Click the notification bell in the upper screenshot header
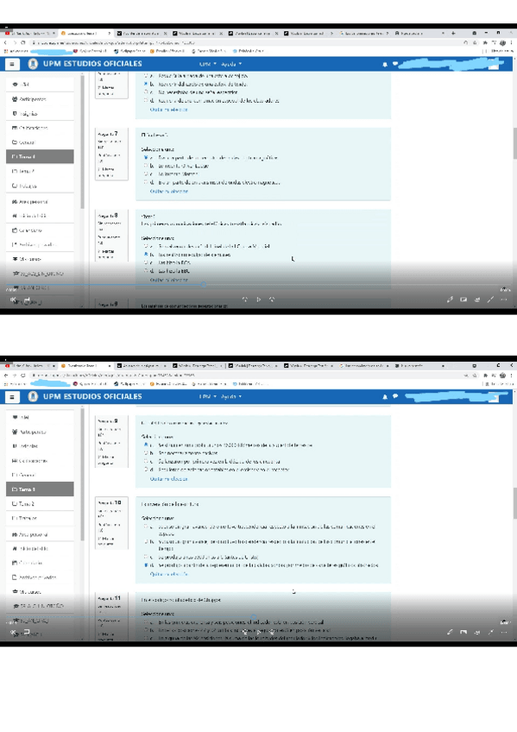 (385, 65)
